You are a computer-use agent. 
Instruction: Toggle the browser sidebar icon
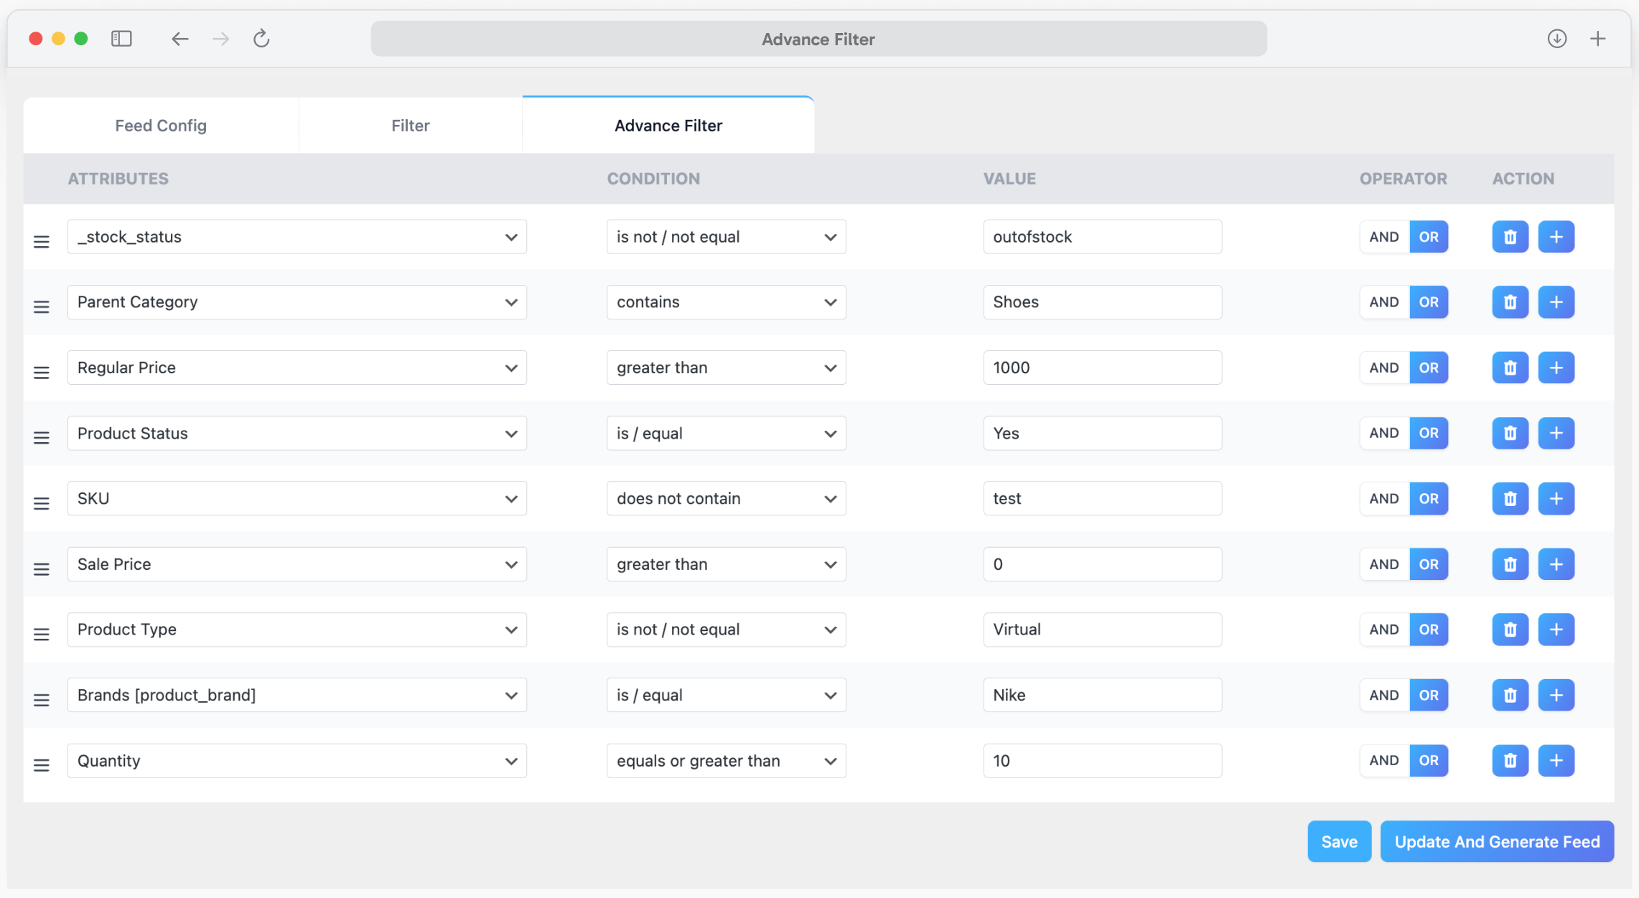point(121,39)
